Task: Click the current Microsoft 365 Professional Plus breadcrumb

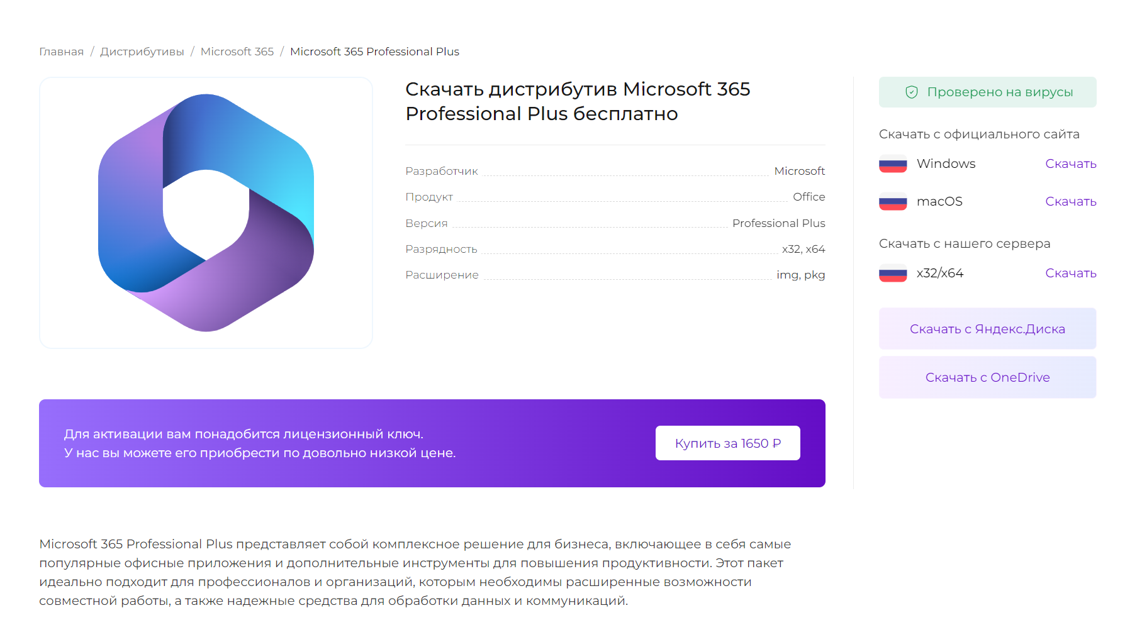Action: click(x=374, y=52)
